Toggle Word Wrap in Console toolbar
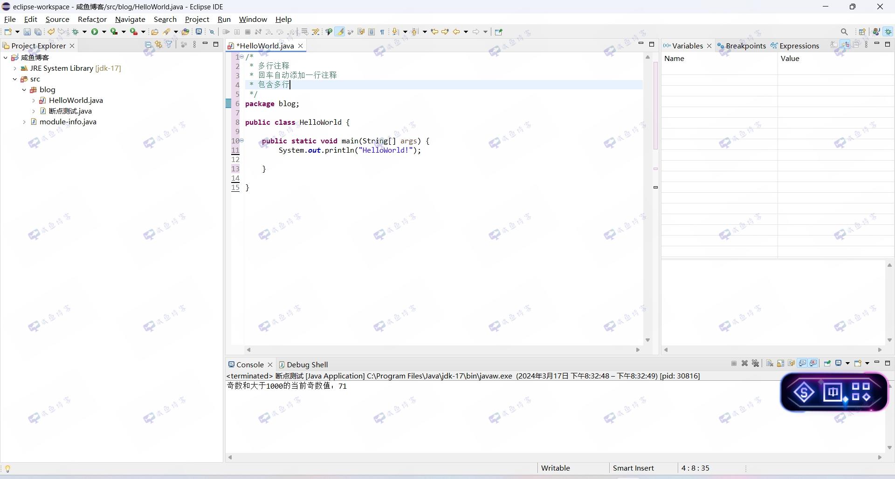The image size is (895, 479). click(791, 363)
